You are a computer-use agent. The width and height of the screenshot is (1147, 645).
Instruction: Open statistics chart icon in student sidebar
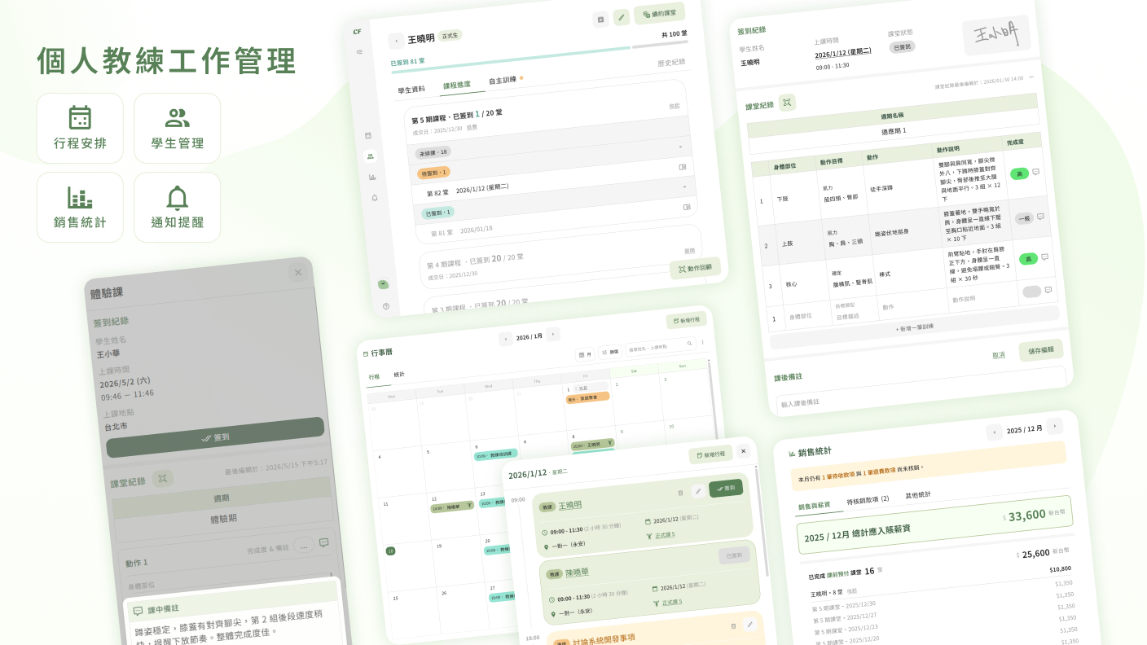coord(372,177)
